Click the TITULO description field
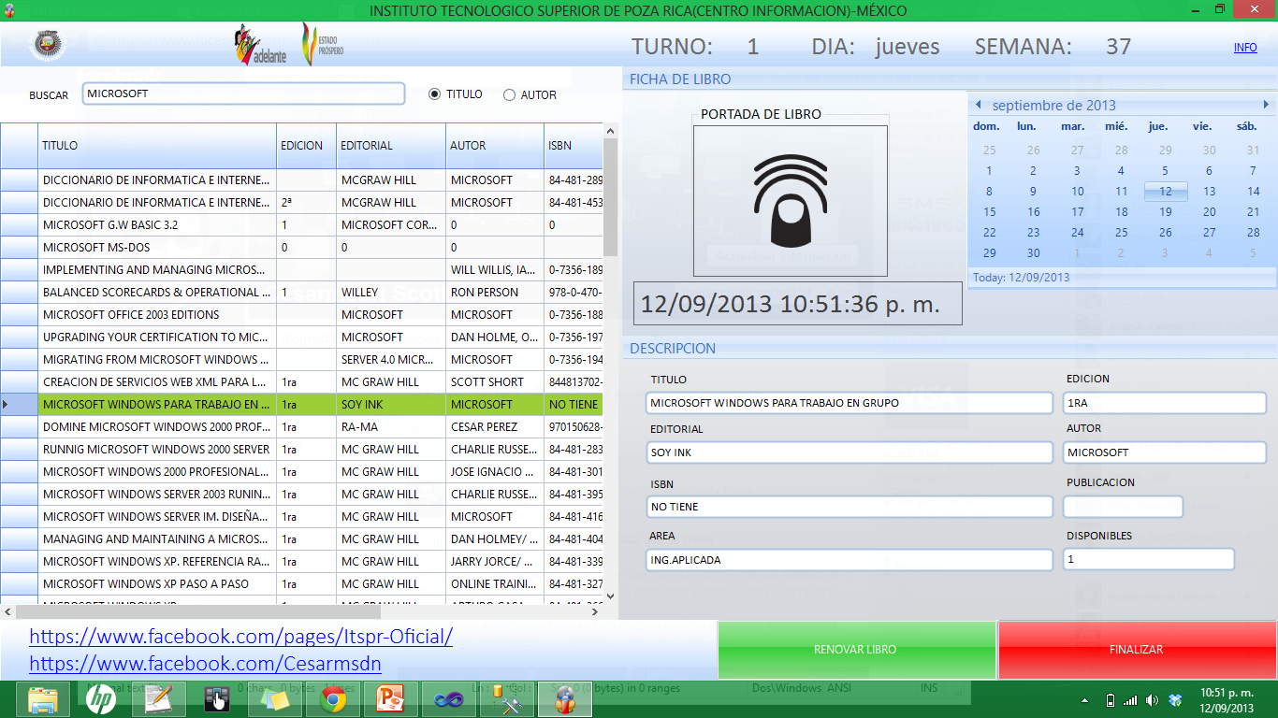Viewport: 1278px width, 718px height. (x=850, y=403)
